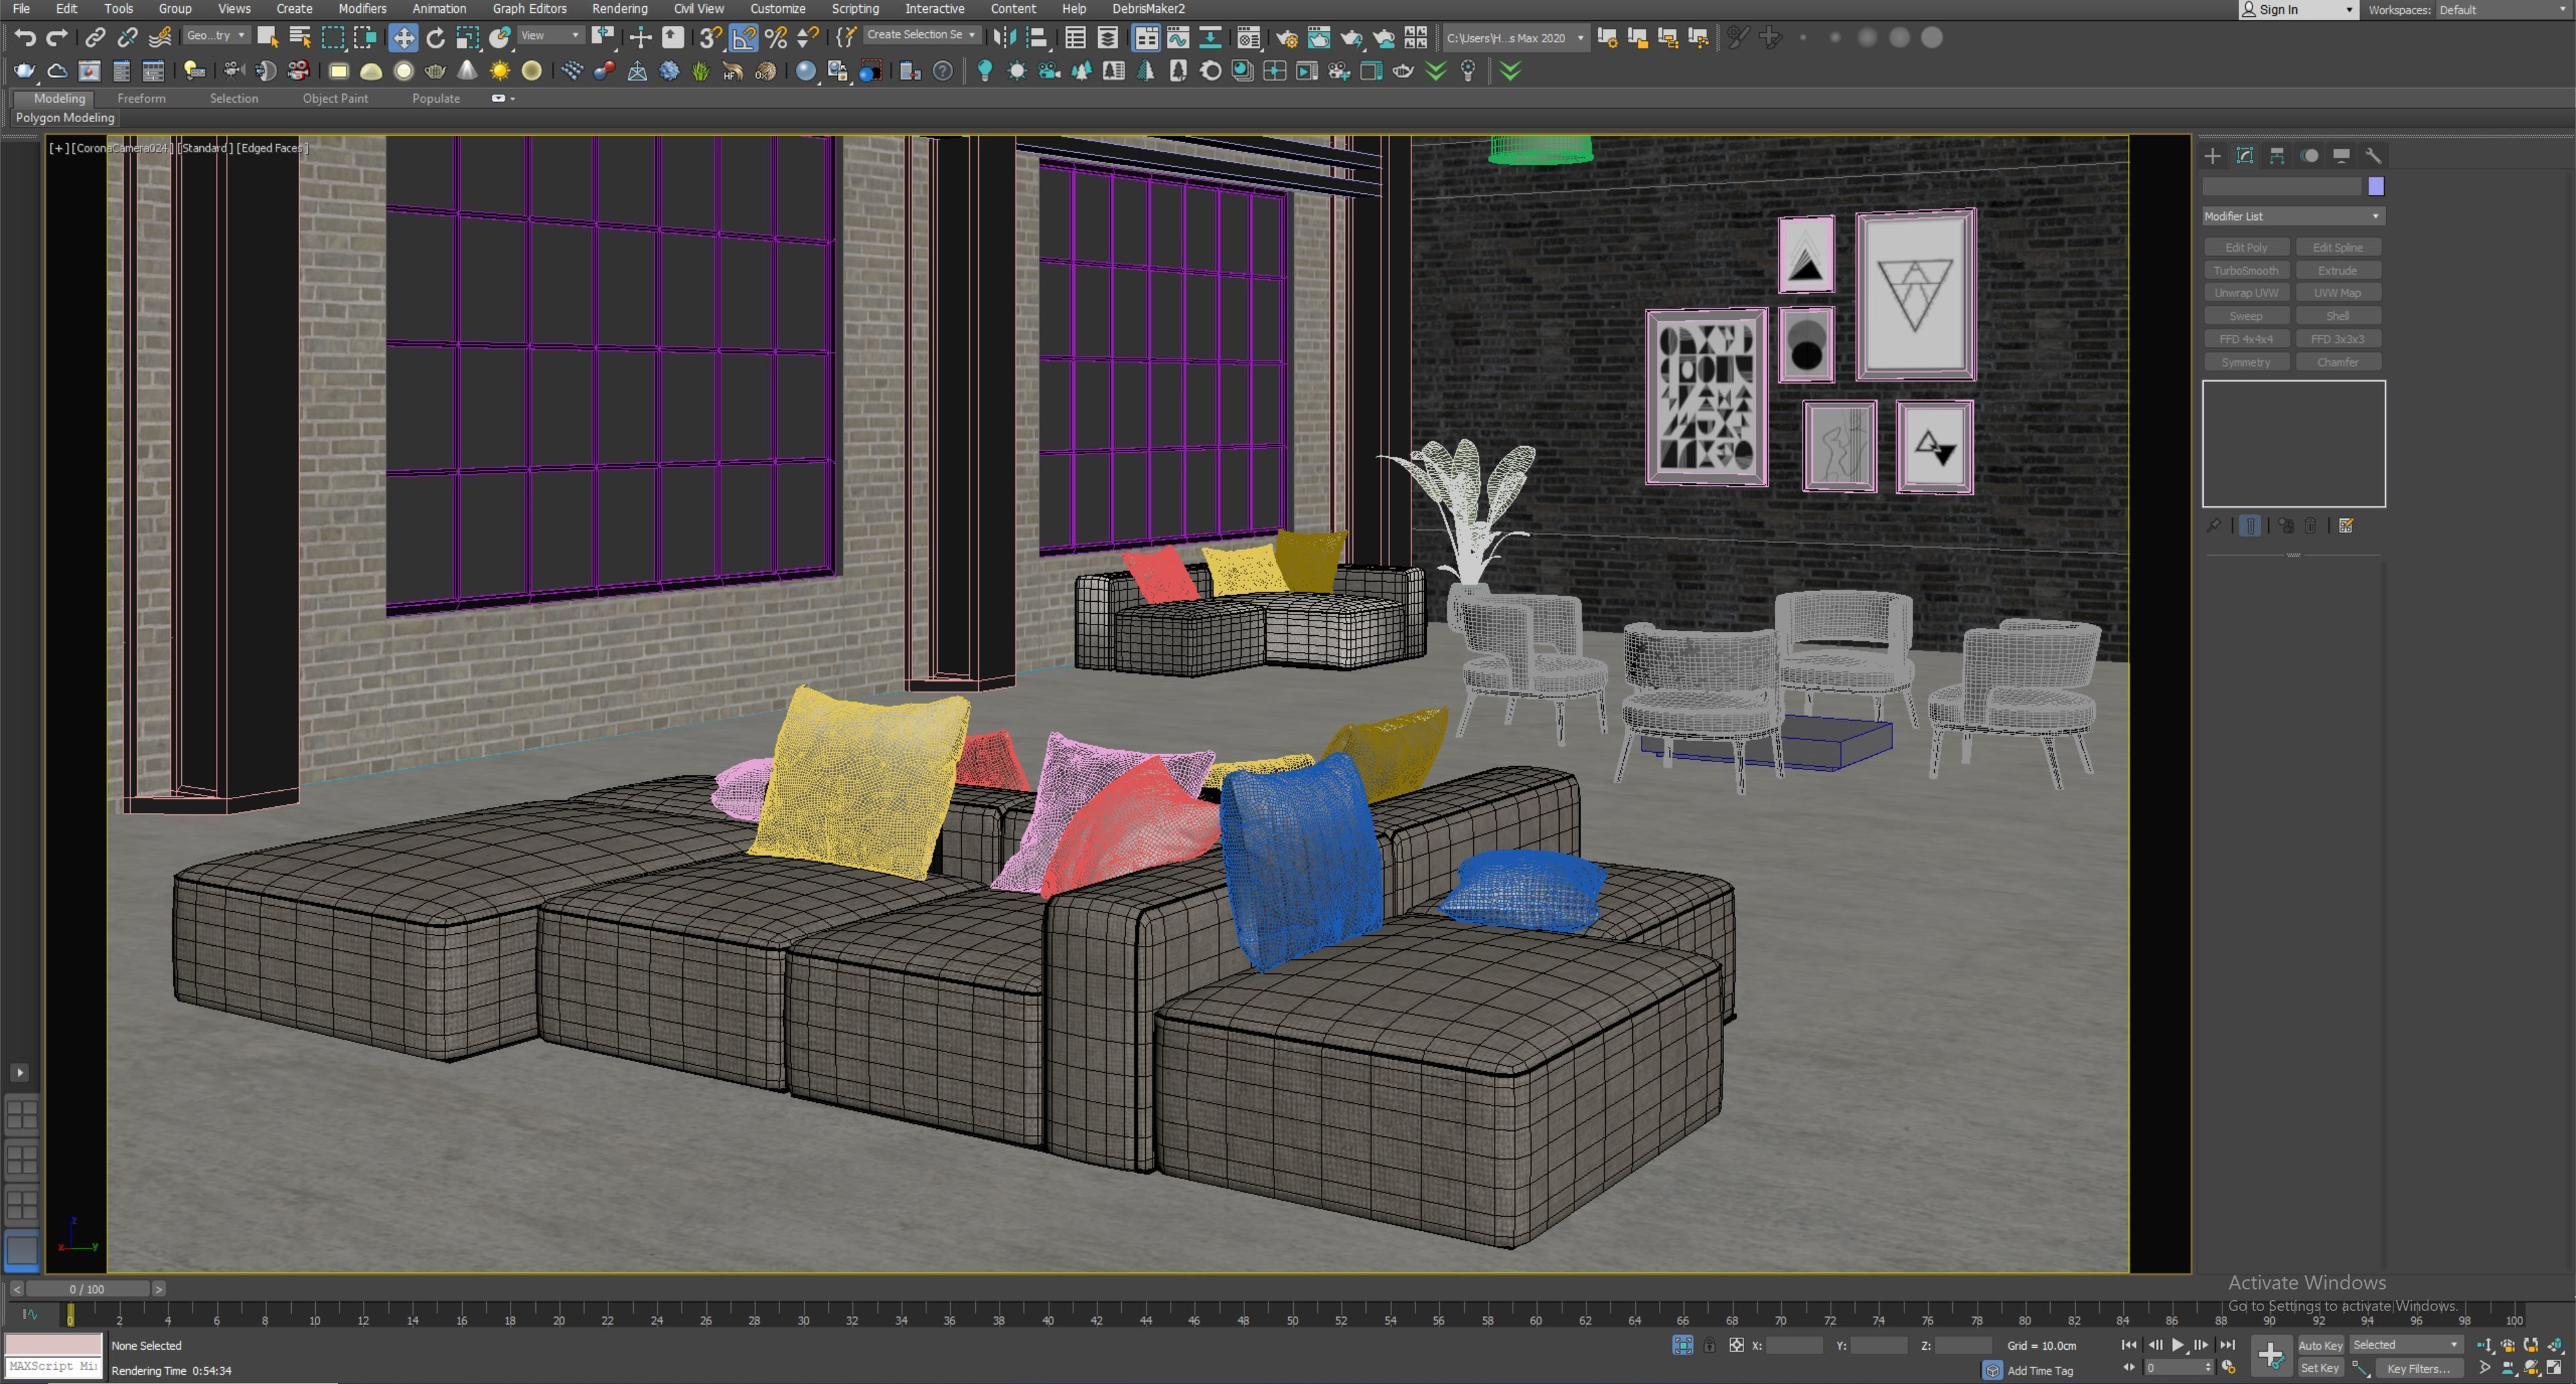Click the Hair and Fur HF icon
This screenshot has height=1384, width=2576.
pyautogui.click(x=733, y=71)
